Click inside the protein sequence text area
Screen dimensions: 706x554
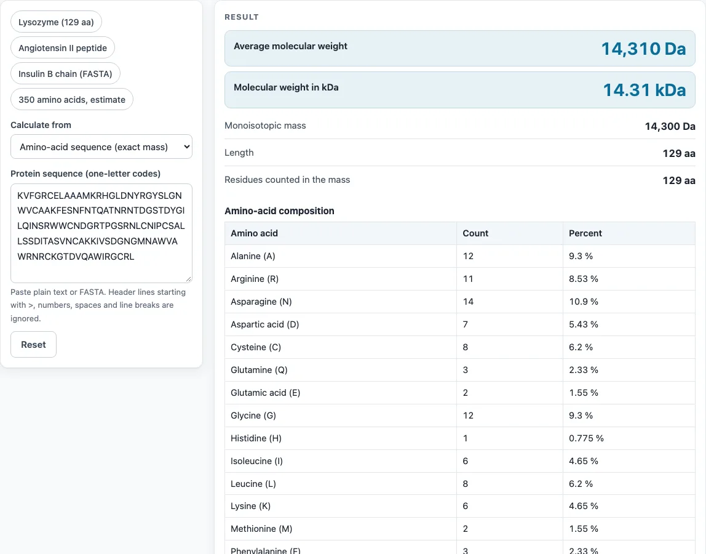[101, 233]
